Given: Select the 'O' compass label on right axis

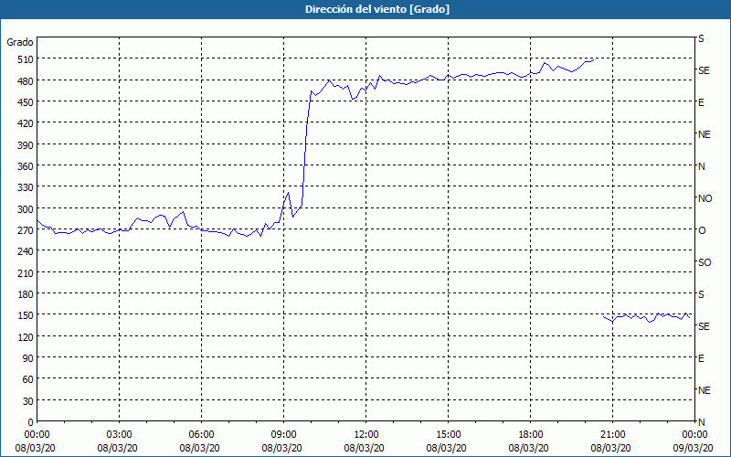Looking at the screenshot, I should [702, 230].
